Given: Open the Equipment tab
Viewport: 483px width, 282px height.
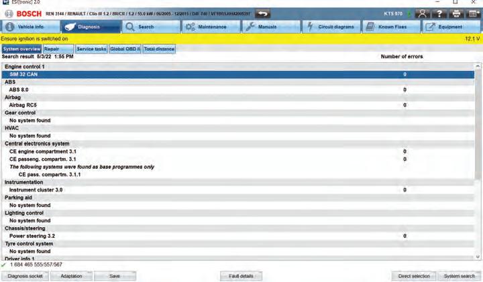Looking at the screenshot, I should (451, 27).
